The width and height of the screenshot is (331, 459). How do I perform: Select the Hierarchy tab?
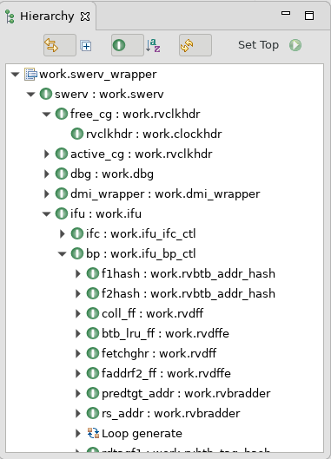[x=47, y=16]
